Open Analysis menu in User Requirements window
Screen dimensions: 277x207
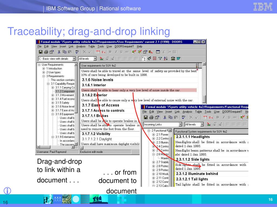81,46
